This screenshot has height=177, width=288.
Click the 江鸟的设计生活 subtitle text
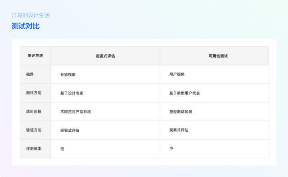click(x=31, y=15)
